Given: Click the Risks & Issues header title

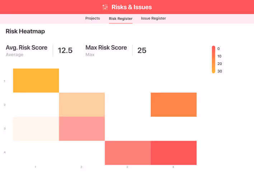Looking at the screenshot, I should click(x=131, y=7).
